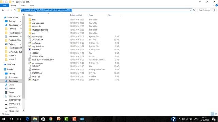
Task: Open MyYoutube-Tut folder in sidebar
Action: 15,52
